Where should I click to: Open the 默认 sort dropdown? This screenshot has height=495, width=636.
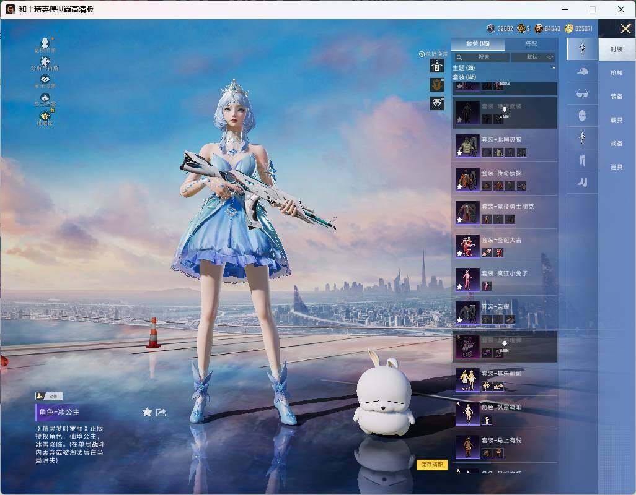(x=532, y=58)
